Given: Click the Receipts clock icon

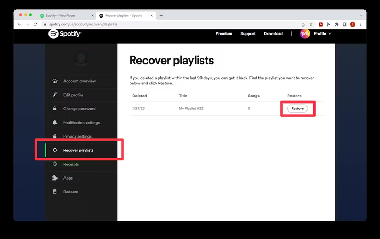Looking at the screenshot, I should coord(55,164).
